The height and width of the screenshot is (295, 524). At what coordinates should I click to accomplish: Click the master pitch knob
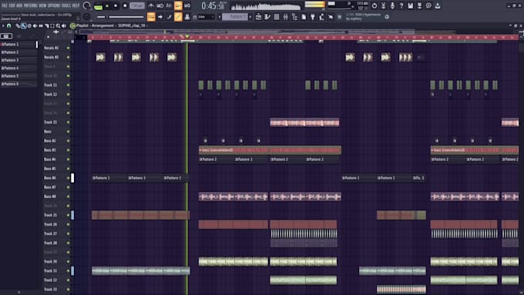pyautogui.click(x=86, y=17)
